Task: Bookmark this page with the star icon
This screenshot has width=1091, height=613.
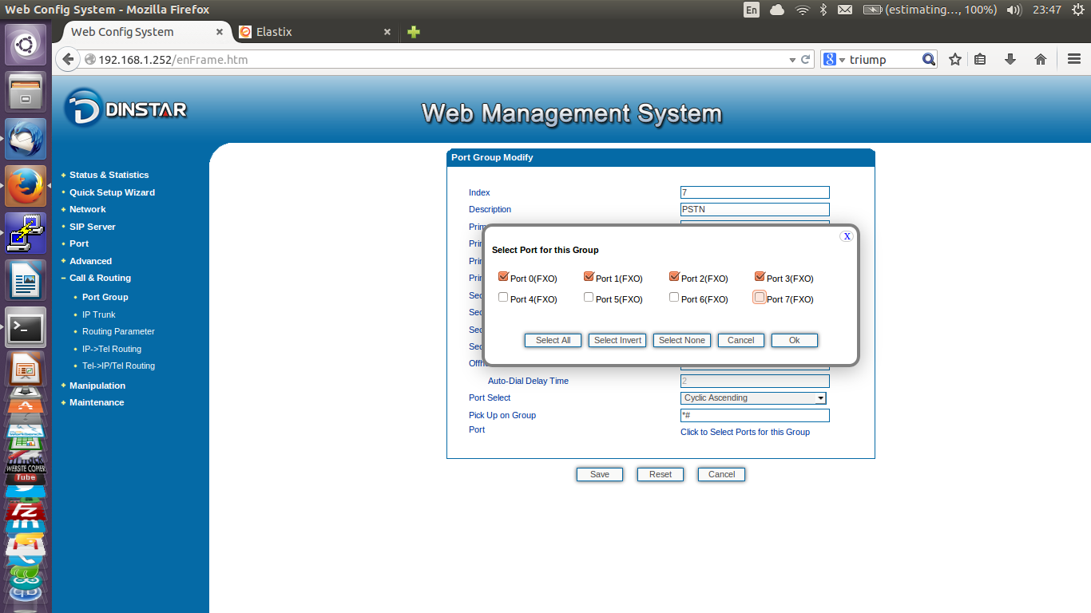Action: pyautogui.click(x=954, y=59)
